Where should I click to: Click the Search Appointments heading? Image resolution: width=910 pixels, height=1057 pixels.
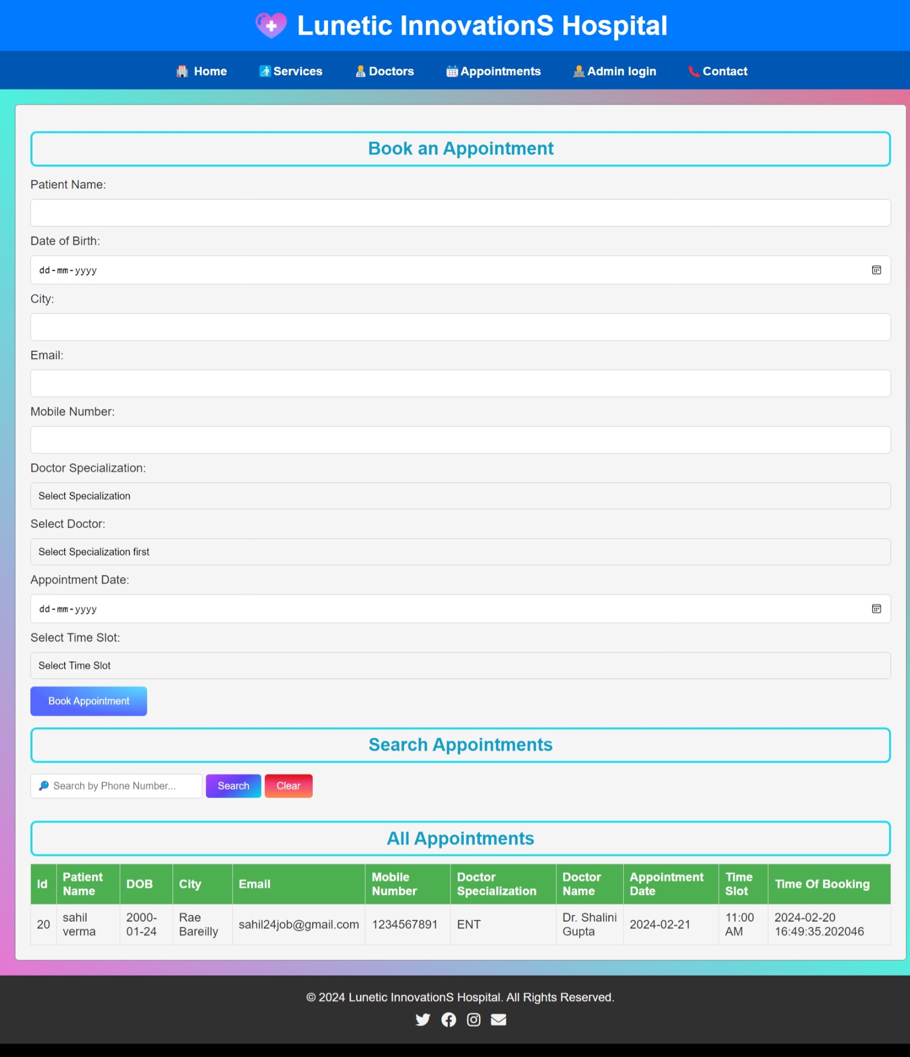pos(460,745)
